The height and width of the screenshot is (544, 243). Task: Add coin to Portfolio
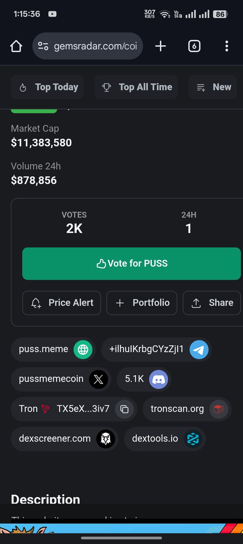[142, 303]
